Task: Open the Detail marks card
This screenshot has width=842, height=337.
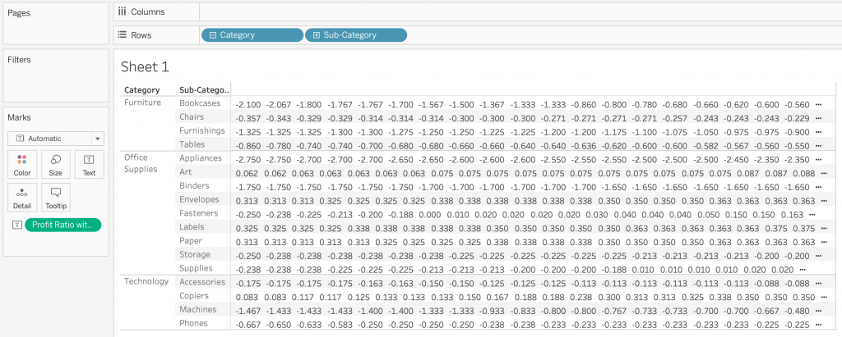Action: point(22,197)
